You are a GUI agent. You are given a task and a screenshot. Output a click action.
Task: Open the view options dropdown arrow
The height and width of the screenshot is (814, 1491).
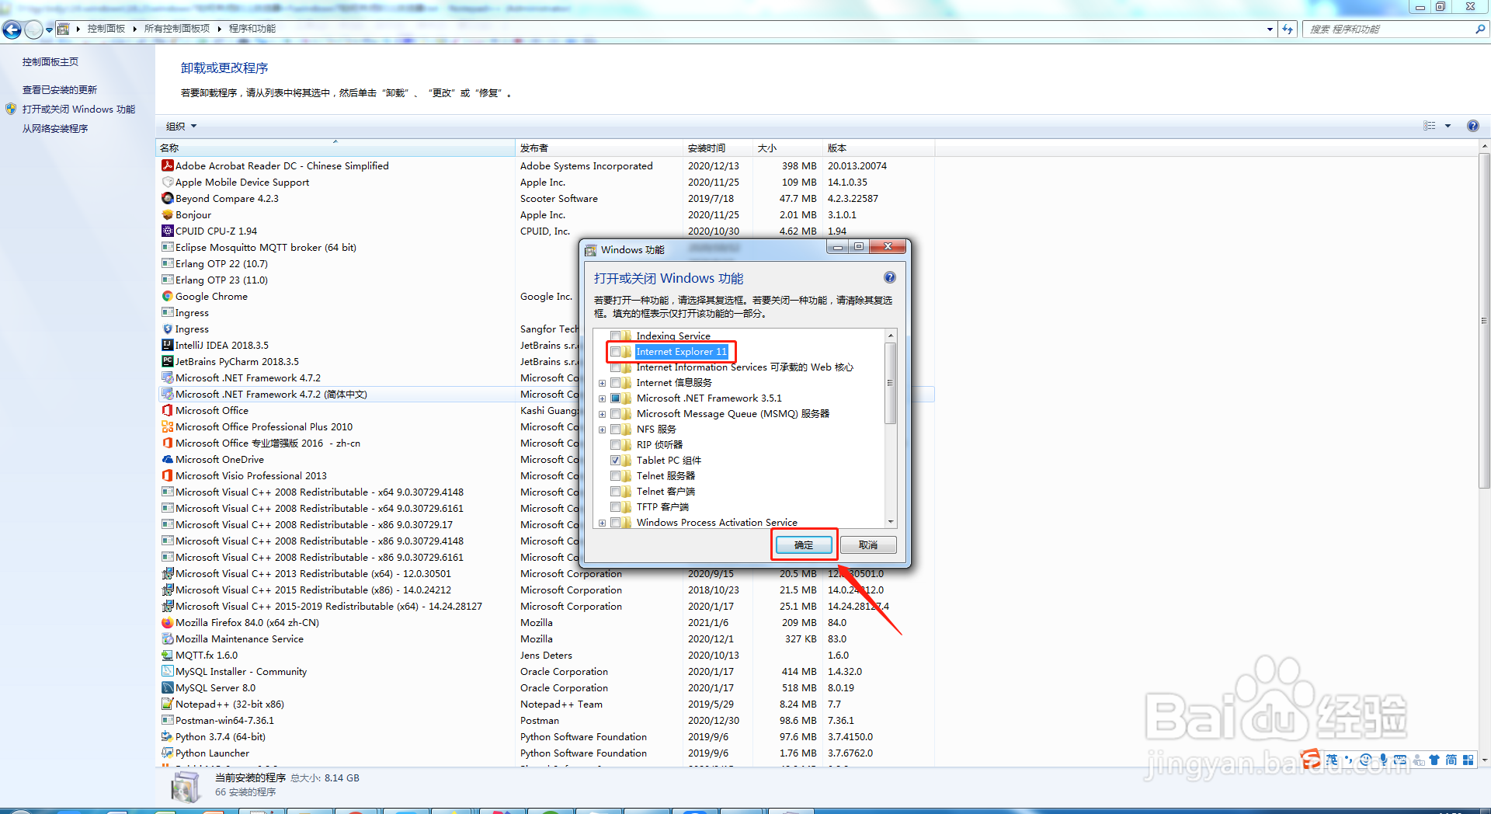tap(1448, 126)
